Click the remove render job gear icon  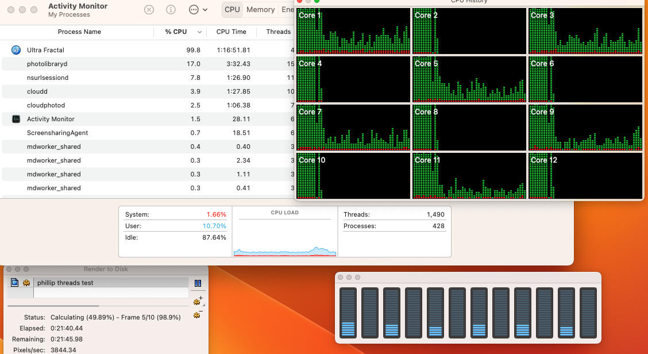(x=198, y=314)
